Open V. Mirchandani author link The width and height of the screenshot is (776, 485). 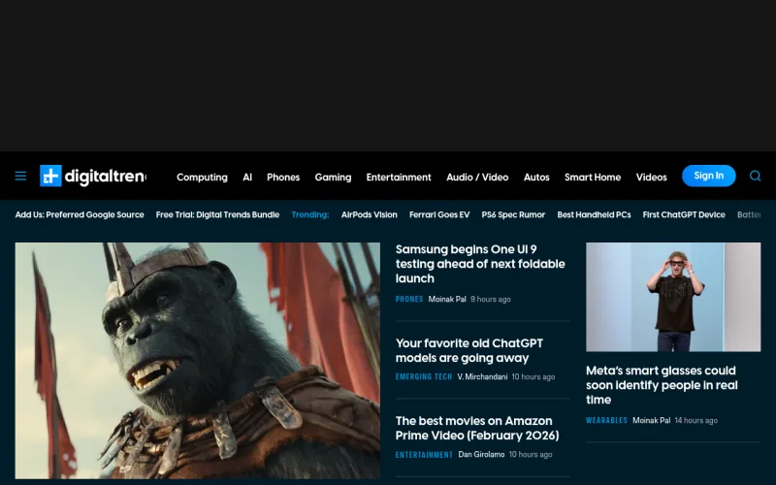(x=482, y=376)
